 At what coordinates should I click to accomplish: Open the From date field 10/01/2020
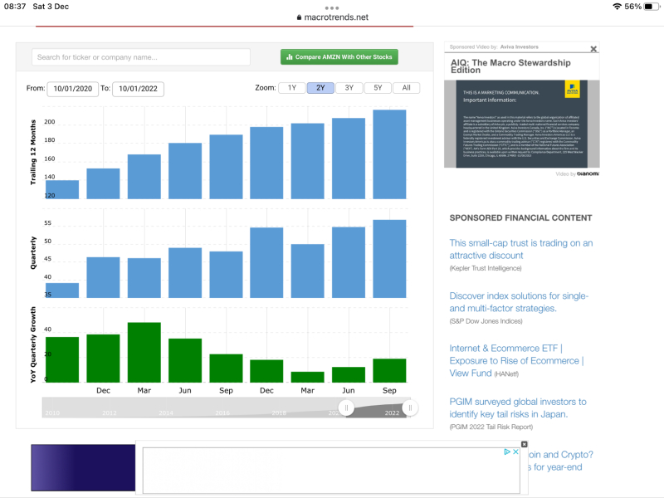point(73,89)
